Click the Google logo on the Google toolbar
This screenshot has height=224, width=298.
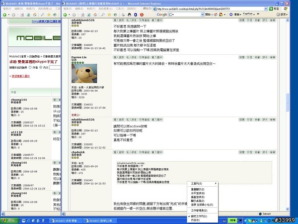[x=162, y=14]
